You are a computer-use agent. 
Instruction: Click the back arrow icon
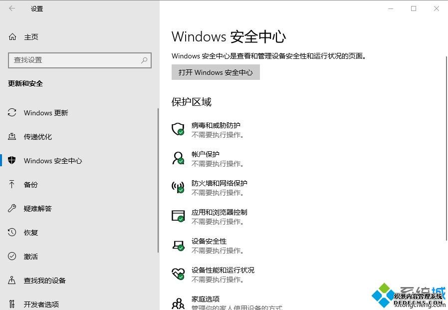click(x=12, y=8)
